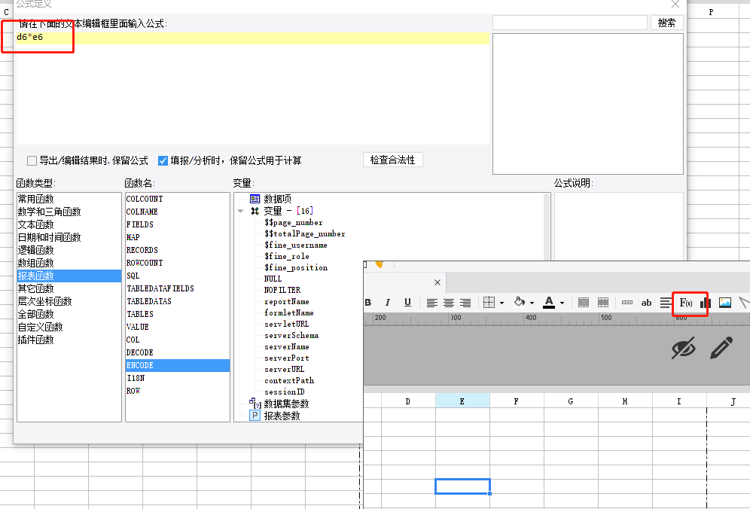The image size is (750, 509).
Task: Select servletURL variable
Action: coord(286,324)
